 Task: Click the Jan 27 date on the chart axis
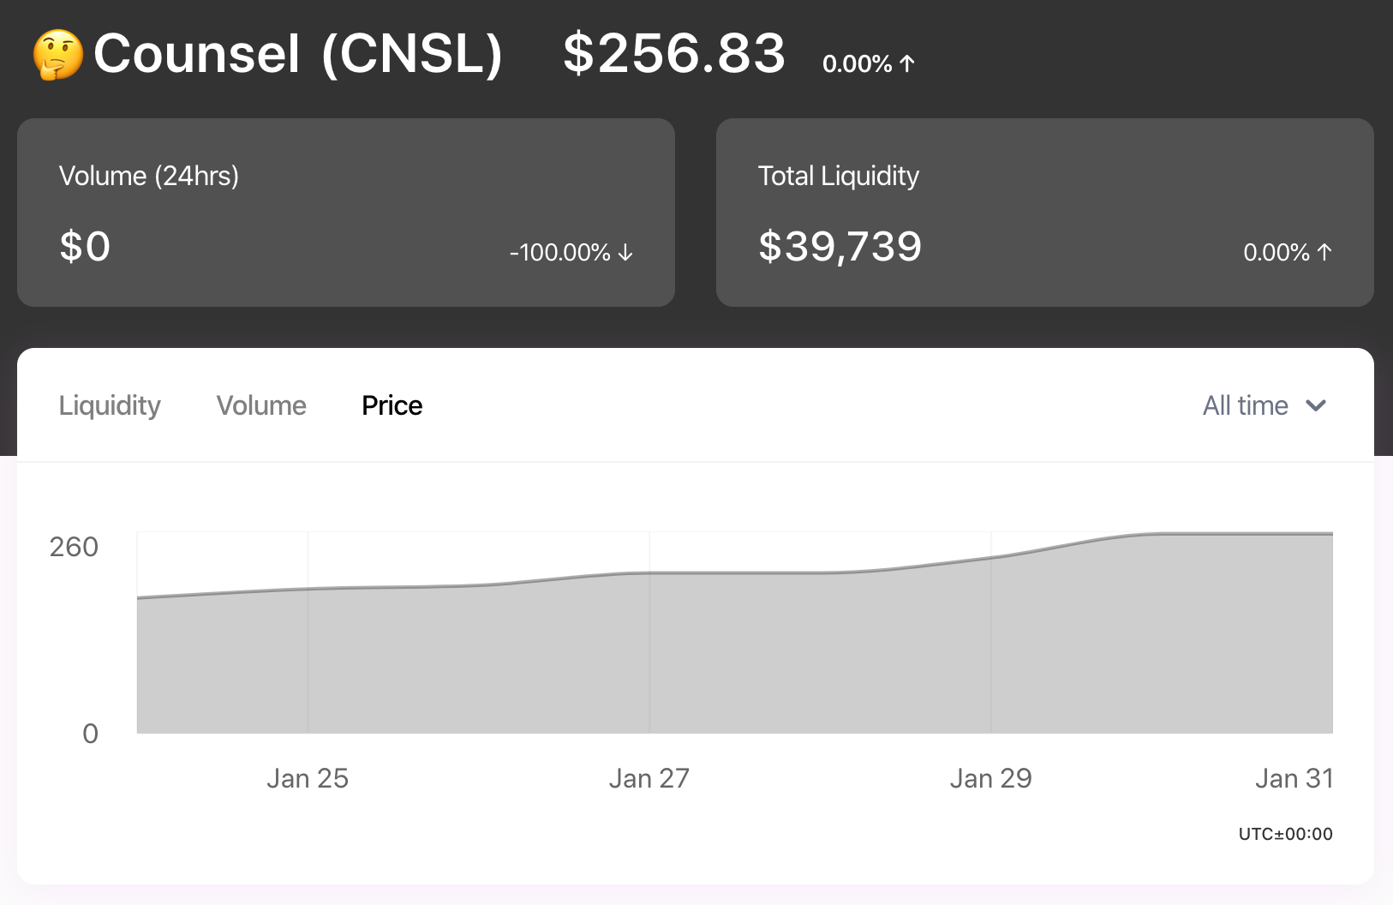(649, 778)
